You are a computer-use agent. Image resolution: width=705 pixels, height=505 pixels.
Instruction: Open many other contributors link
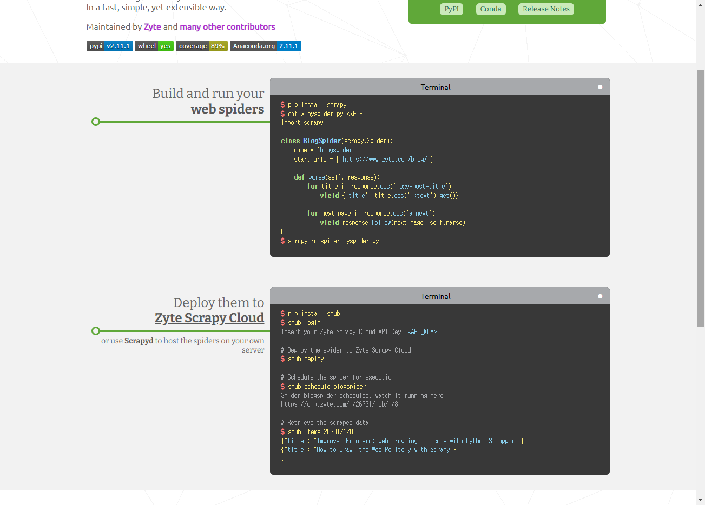[227, 27]
